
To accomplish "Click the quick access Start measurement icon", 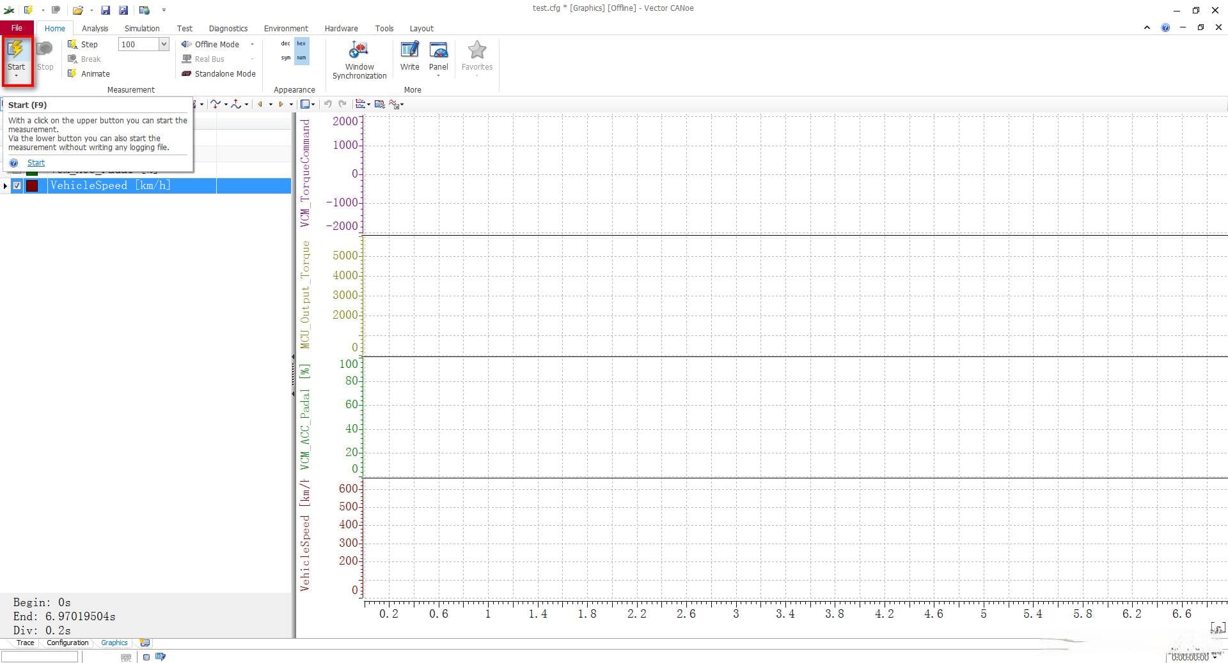I will [x=28, y=10].
